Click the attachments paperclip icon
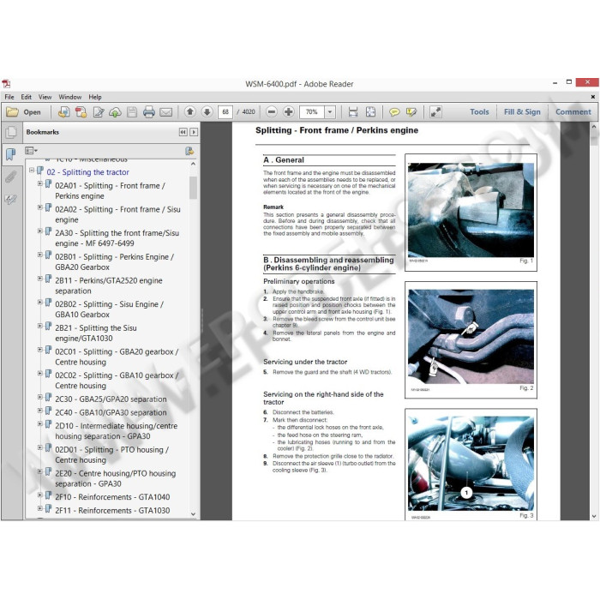 click(x=10, y=177)
